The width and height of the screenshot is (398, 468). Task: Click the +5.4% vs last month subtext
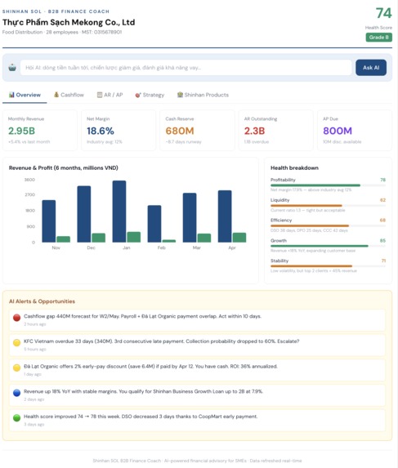pyautogui.click(x=29, y=142)
